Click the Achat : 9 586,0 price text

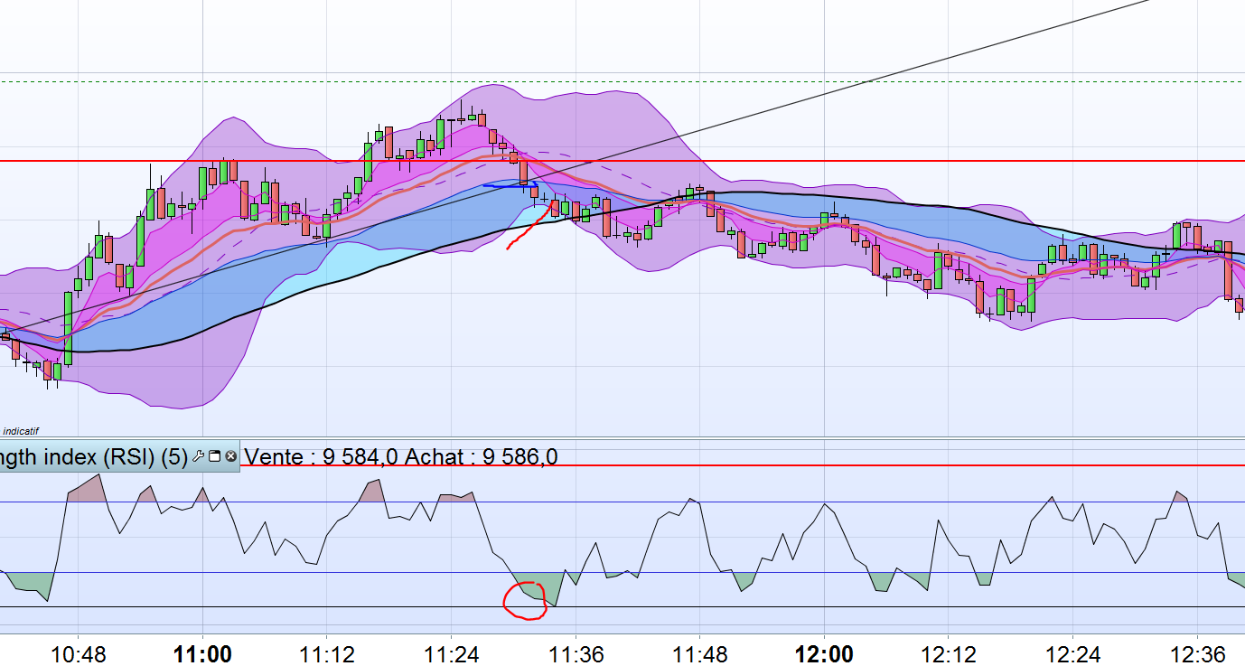(482, 457)
